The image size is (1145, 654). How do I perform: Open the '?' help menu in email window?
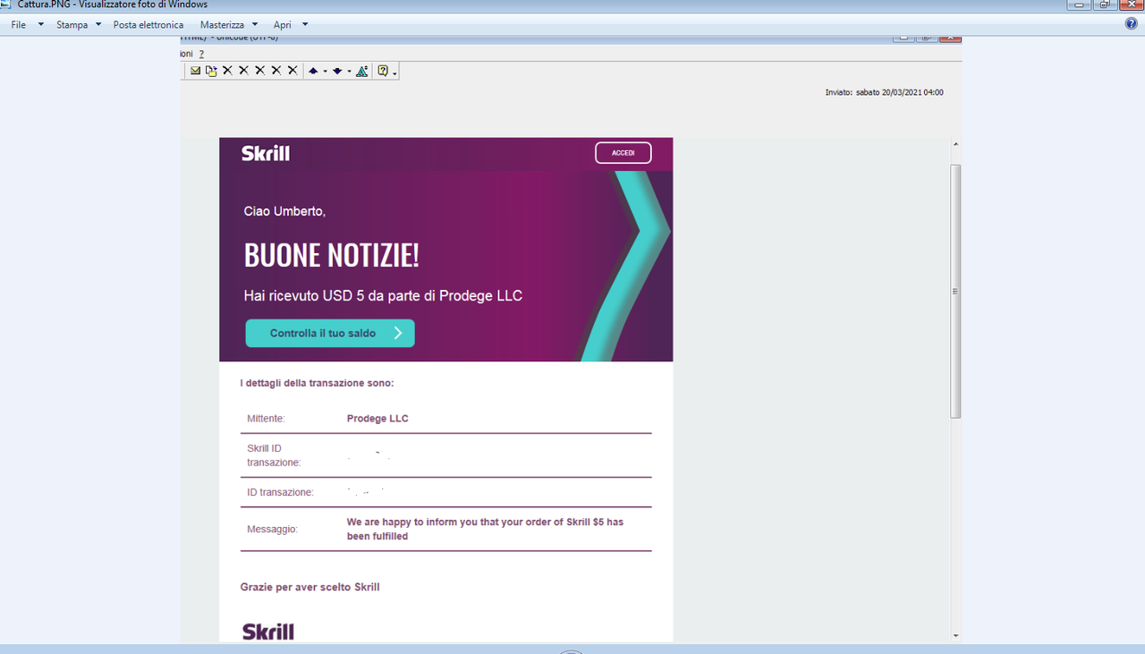(201, 54)
